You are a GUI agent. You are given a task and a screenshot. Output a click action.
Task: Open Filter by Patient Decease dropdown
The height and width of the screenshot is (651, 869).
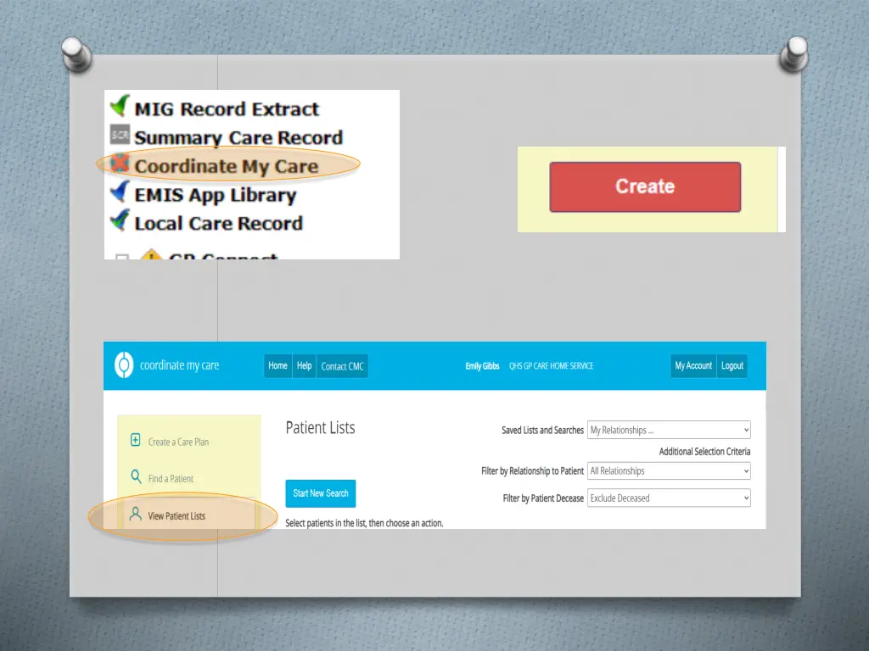[669, 498]
